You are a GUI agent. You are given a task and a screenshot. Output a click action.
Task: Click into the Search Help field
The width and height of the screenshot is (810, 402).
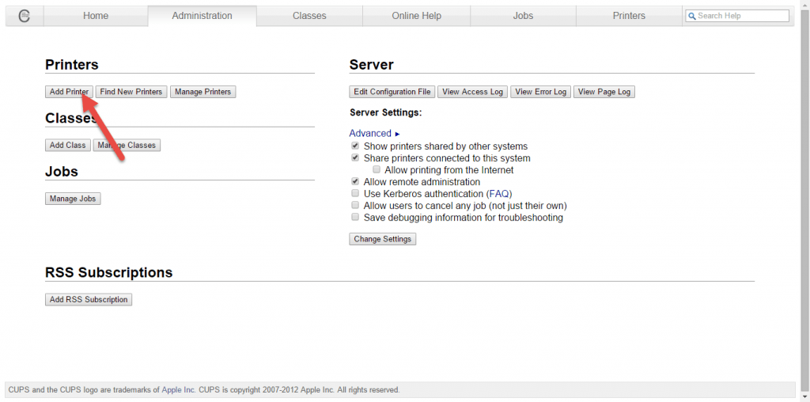coord(741,16)
